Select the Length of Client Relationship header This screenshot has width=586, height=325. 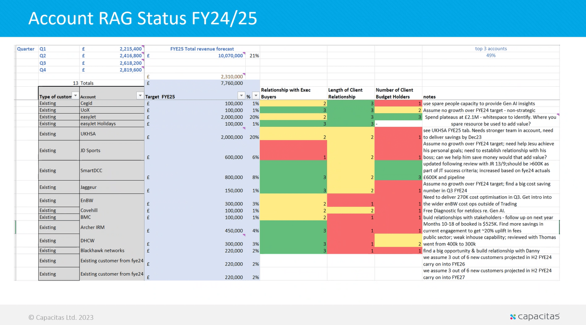[x=351, y=93]
